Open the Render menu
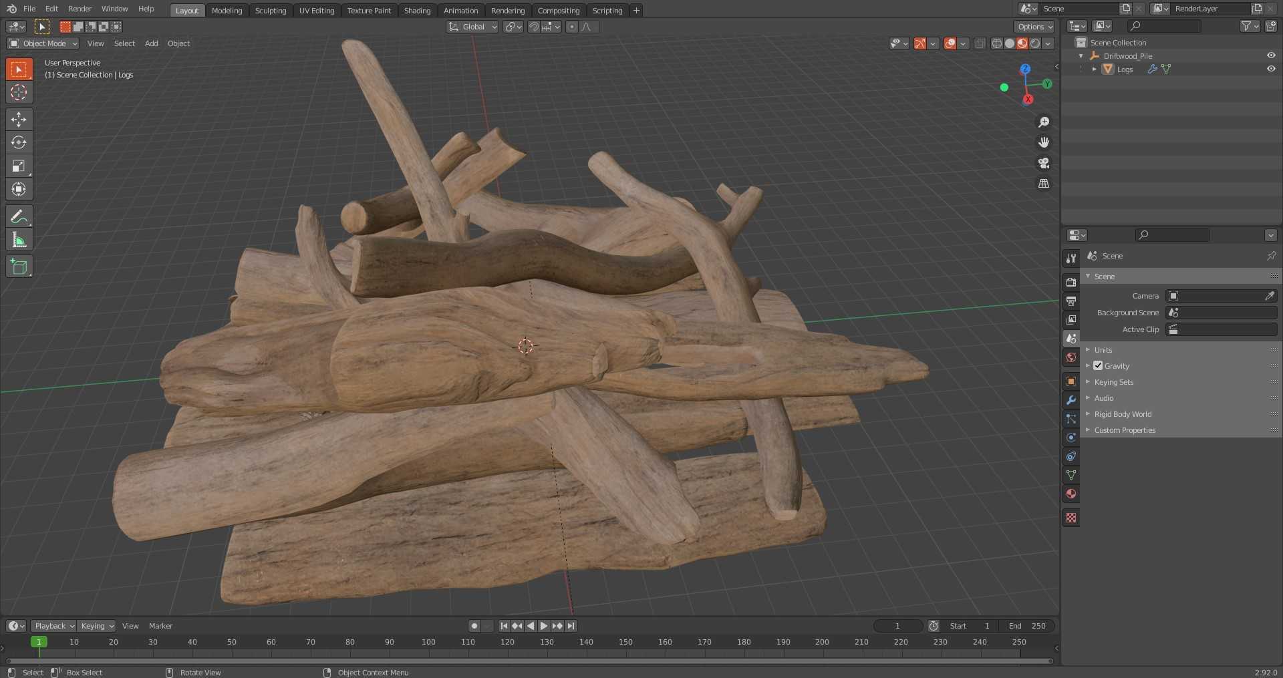The width and height of the screenshot is (1283, 678). point(80,9)
